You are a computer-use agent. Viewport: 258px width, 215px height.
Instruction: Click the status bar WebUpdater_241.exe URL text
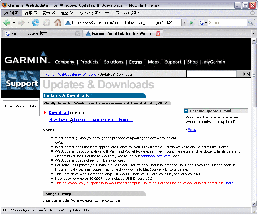48,210
